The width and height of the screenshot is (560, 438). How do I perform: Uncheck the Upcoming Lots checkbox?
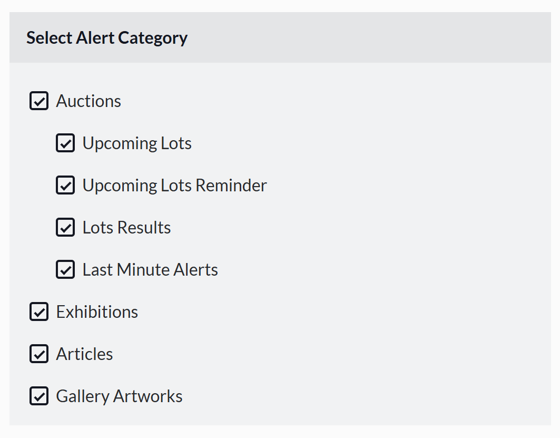coord(65,143)
